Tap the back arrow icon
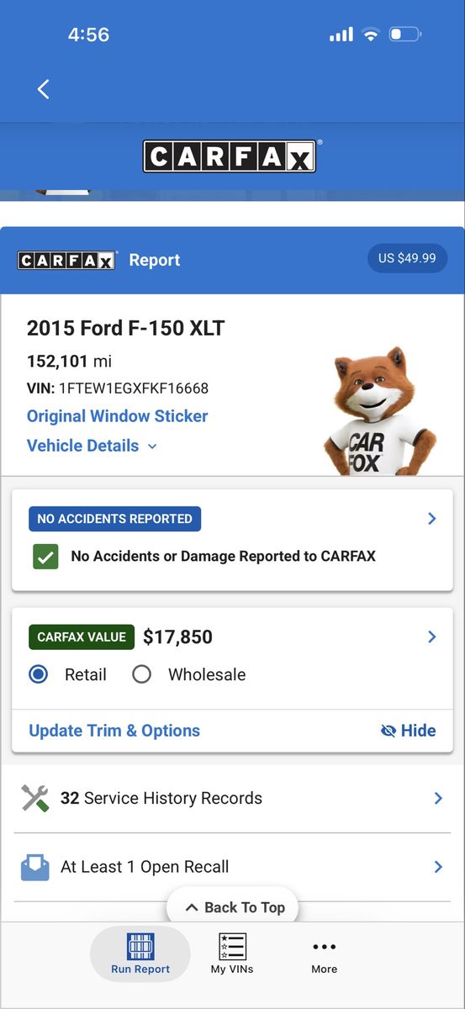465x1009 pixels. tap(44, 89)
